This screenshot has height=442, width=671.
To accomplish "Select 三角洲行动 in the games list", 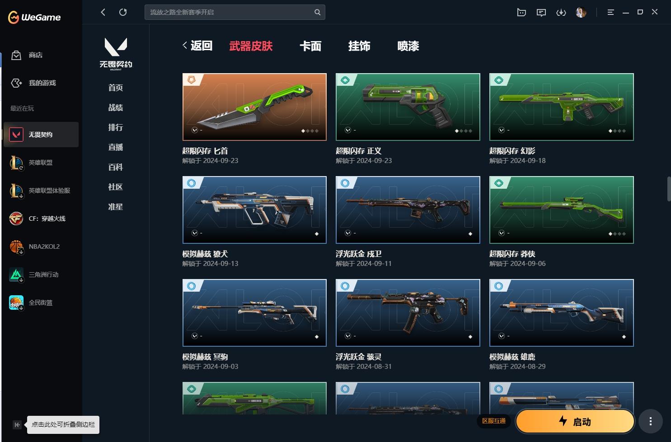I will click(x=41, y=275).
